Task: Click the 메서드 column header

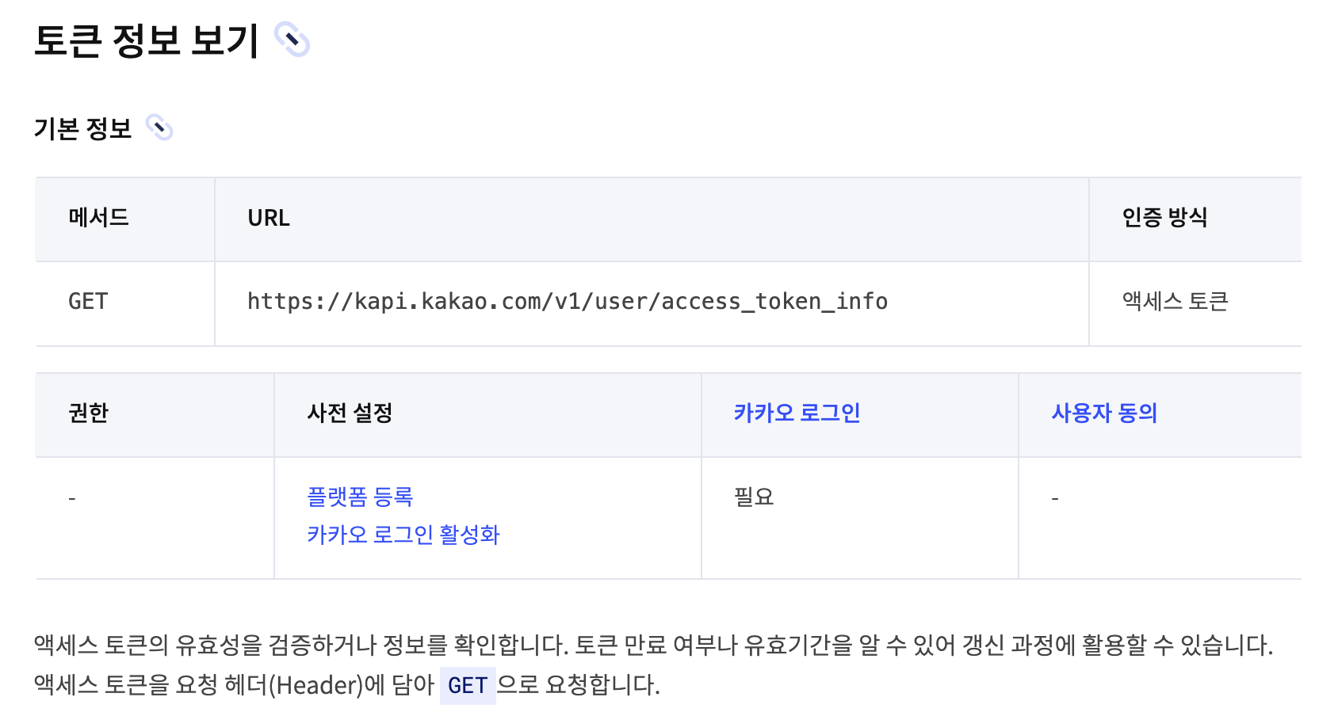Action: pyautogui.click(x=125, y=219)
